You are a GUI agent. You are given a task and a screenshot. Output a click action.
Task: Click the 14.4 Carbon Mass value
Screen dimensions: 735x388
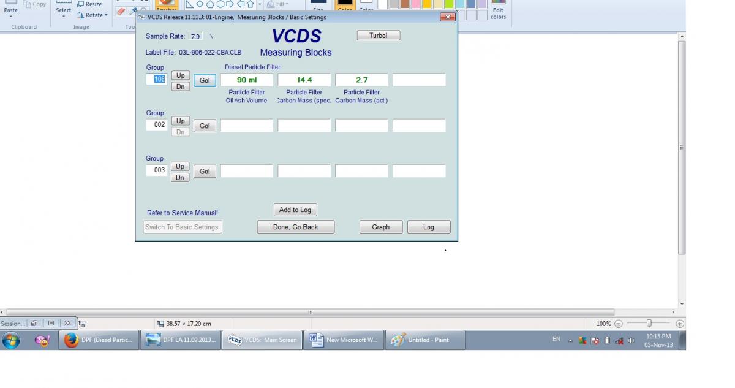(x=304, y=80)
